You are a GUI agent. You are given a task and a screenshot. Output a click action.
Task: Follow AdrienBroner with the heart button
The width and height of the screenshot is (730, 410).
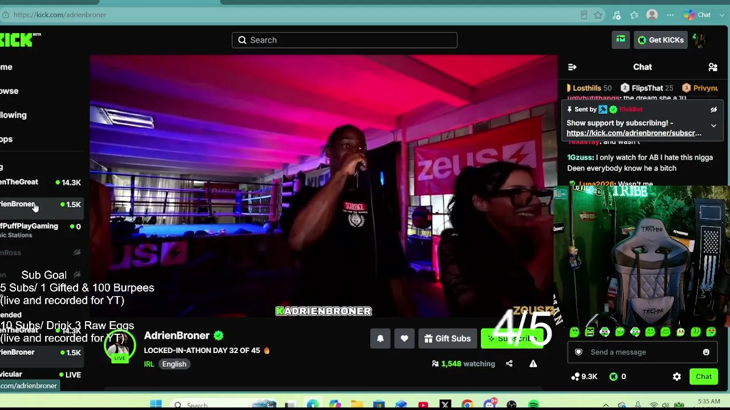tap(404, 339)
